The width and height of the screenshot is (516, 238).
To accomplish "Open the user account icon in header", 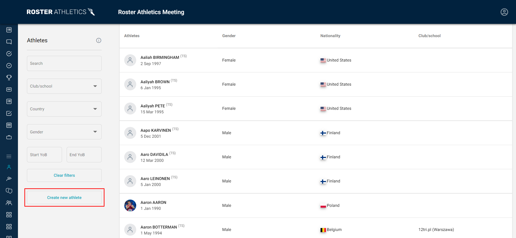I will (x=504, y=12).
